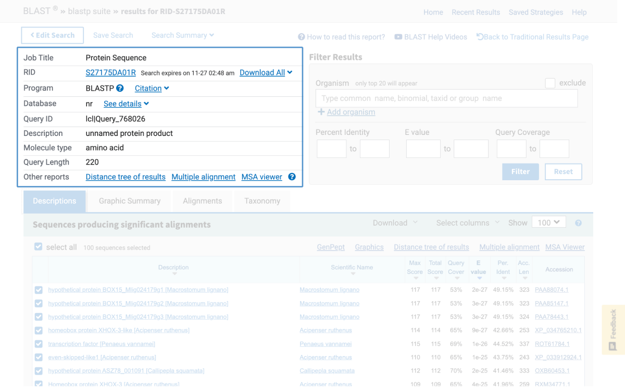
Task: Open the 'How to read this report?' help
Action: pyautogui.click(x=341, y=37)
